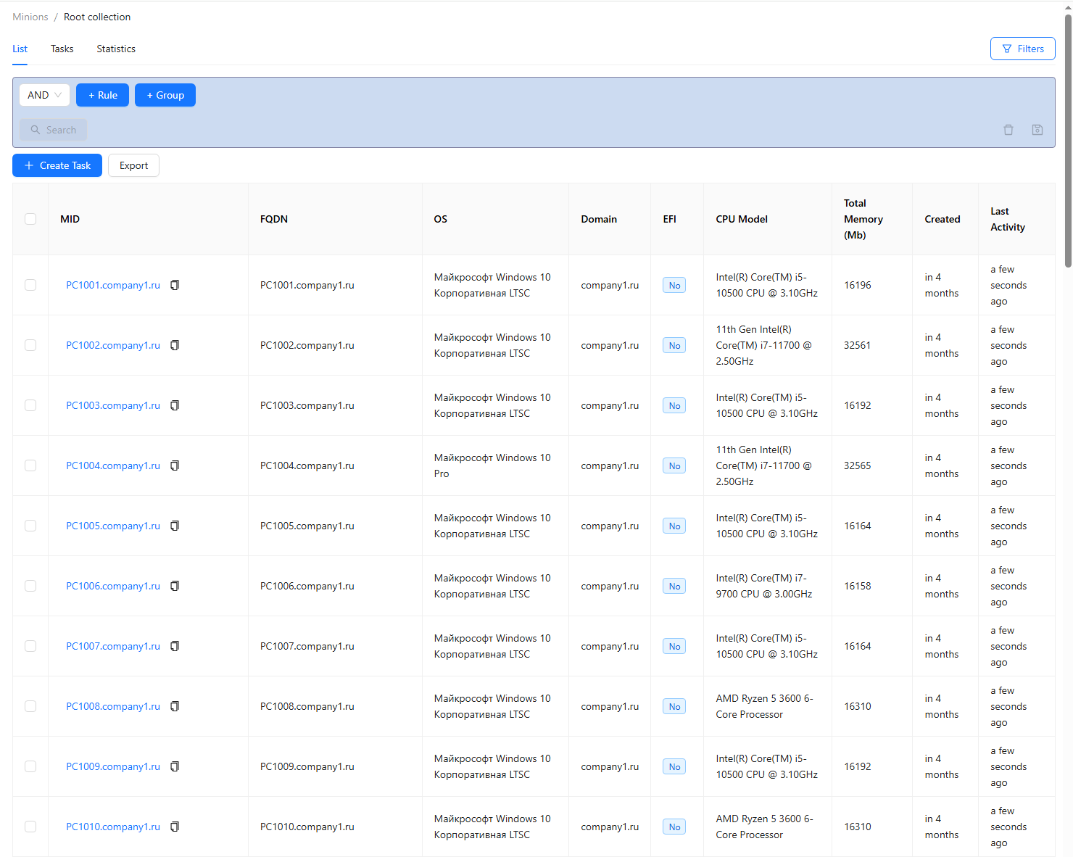This screenshot has height=857, width=1073.
Task: Click the trash icon in the filter panel
Action: (x=1008, y=130)
